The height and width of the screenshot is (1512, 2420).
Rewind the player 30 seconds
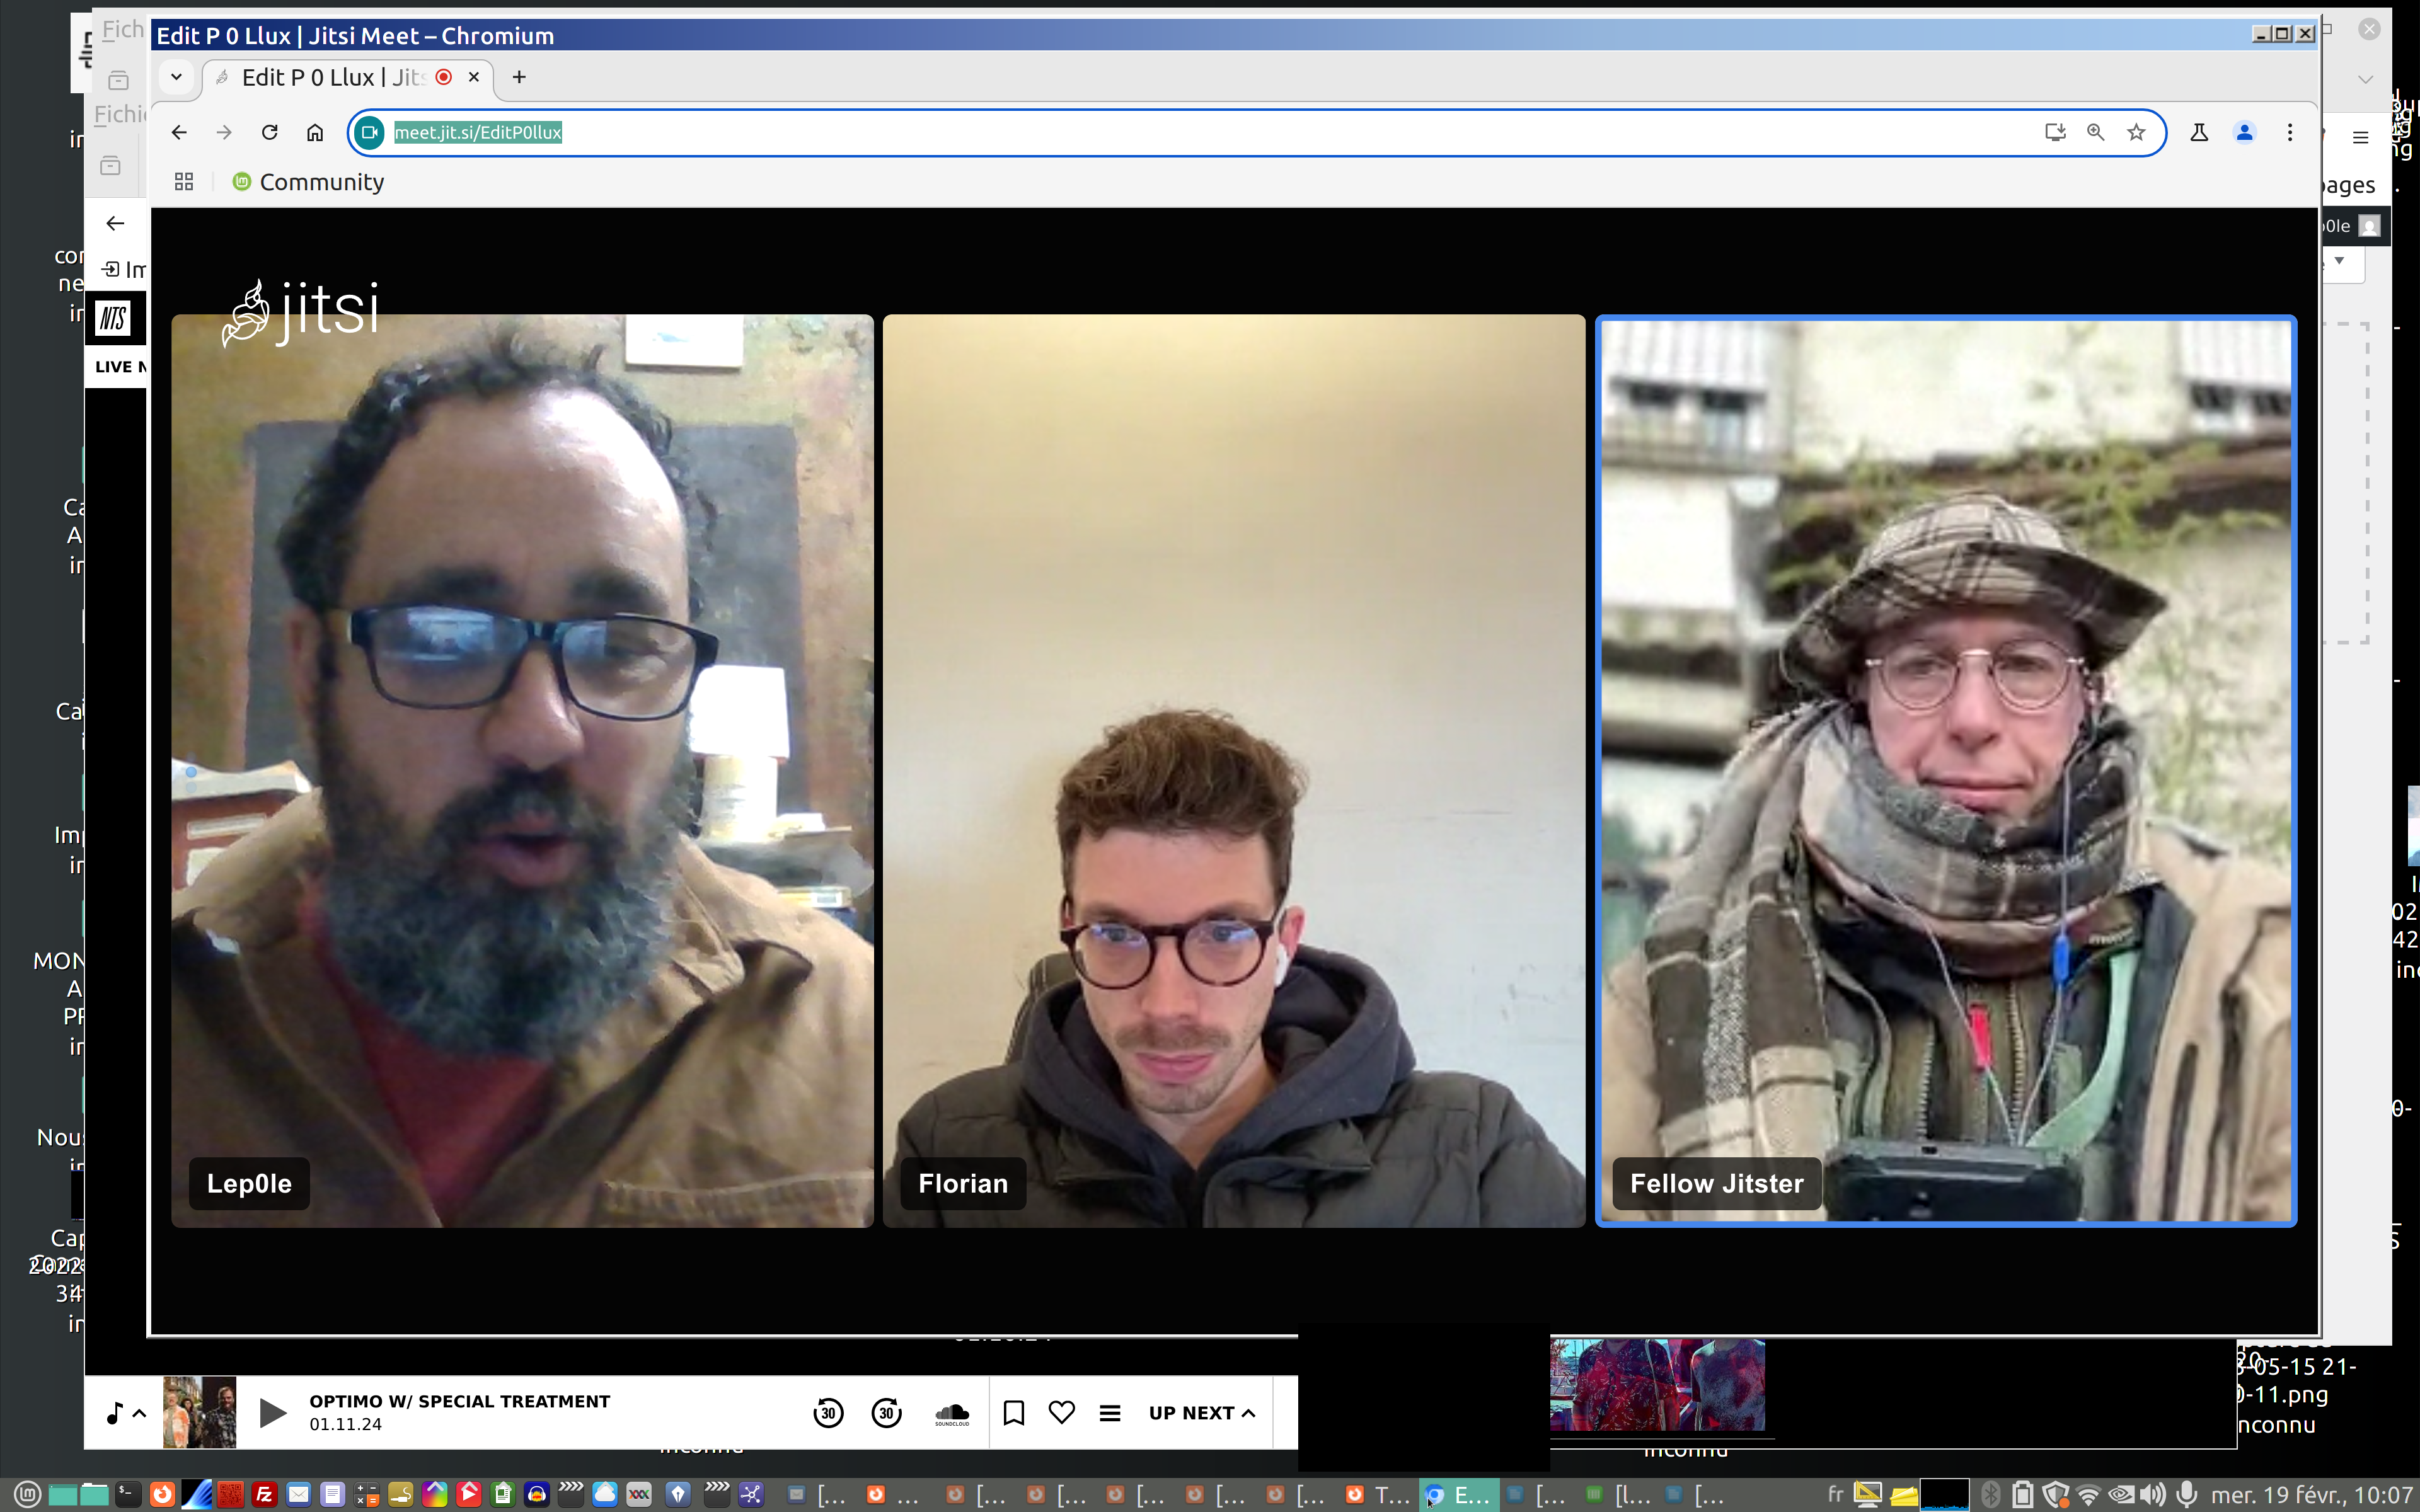pyautogui.click(x=828, y=1413)
